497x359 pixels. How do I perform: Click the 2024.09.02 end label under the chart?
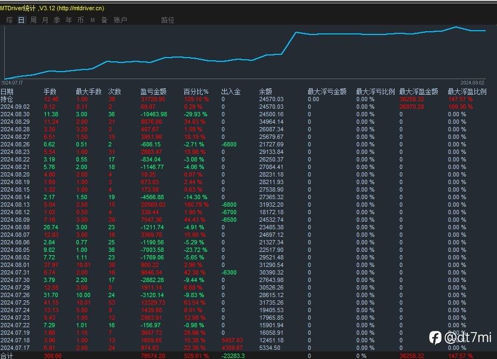(x=472, y=83)
